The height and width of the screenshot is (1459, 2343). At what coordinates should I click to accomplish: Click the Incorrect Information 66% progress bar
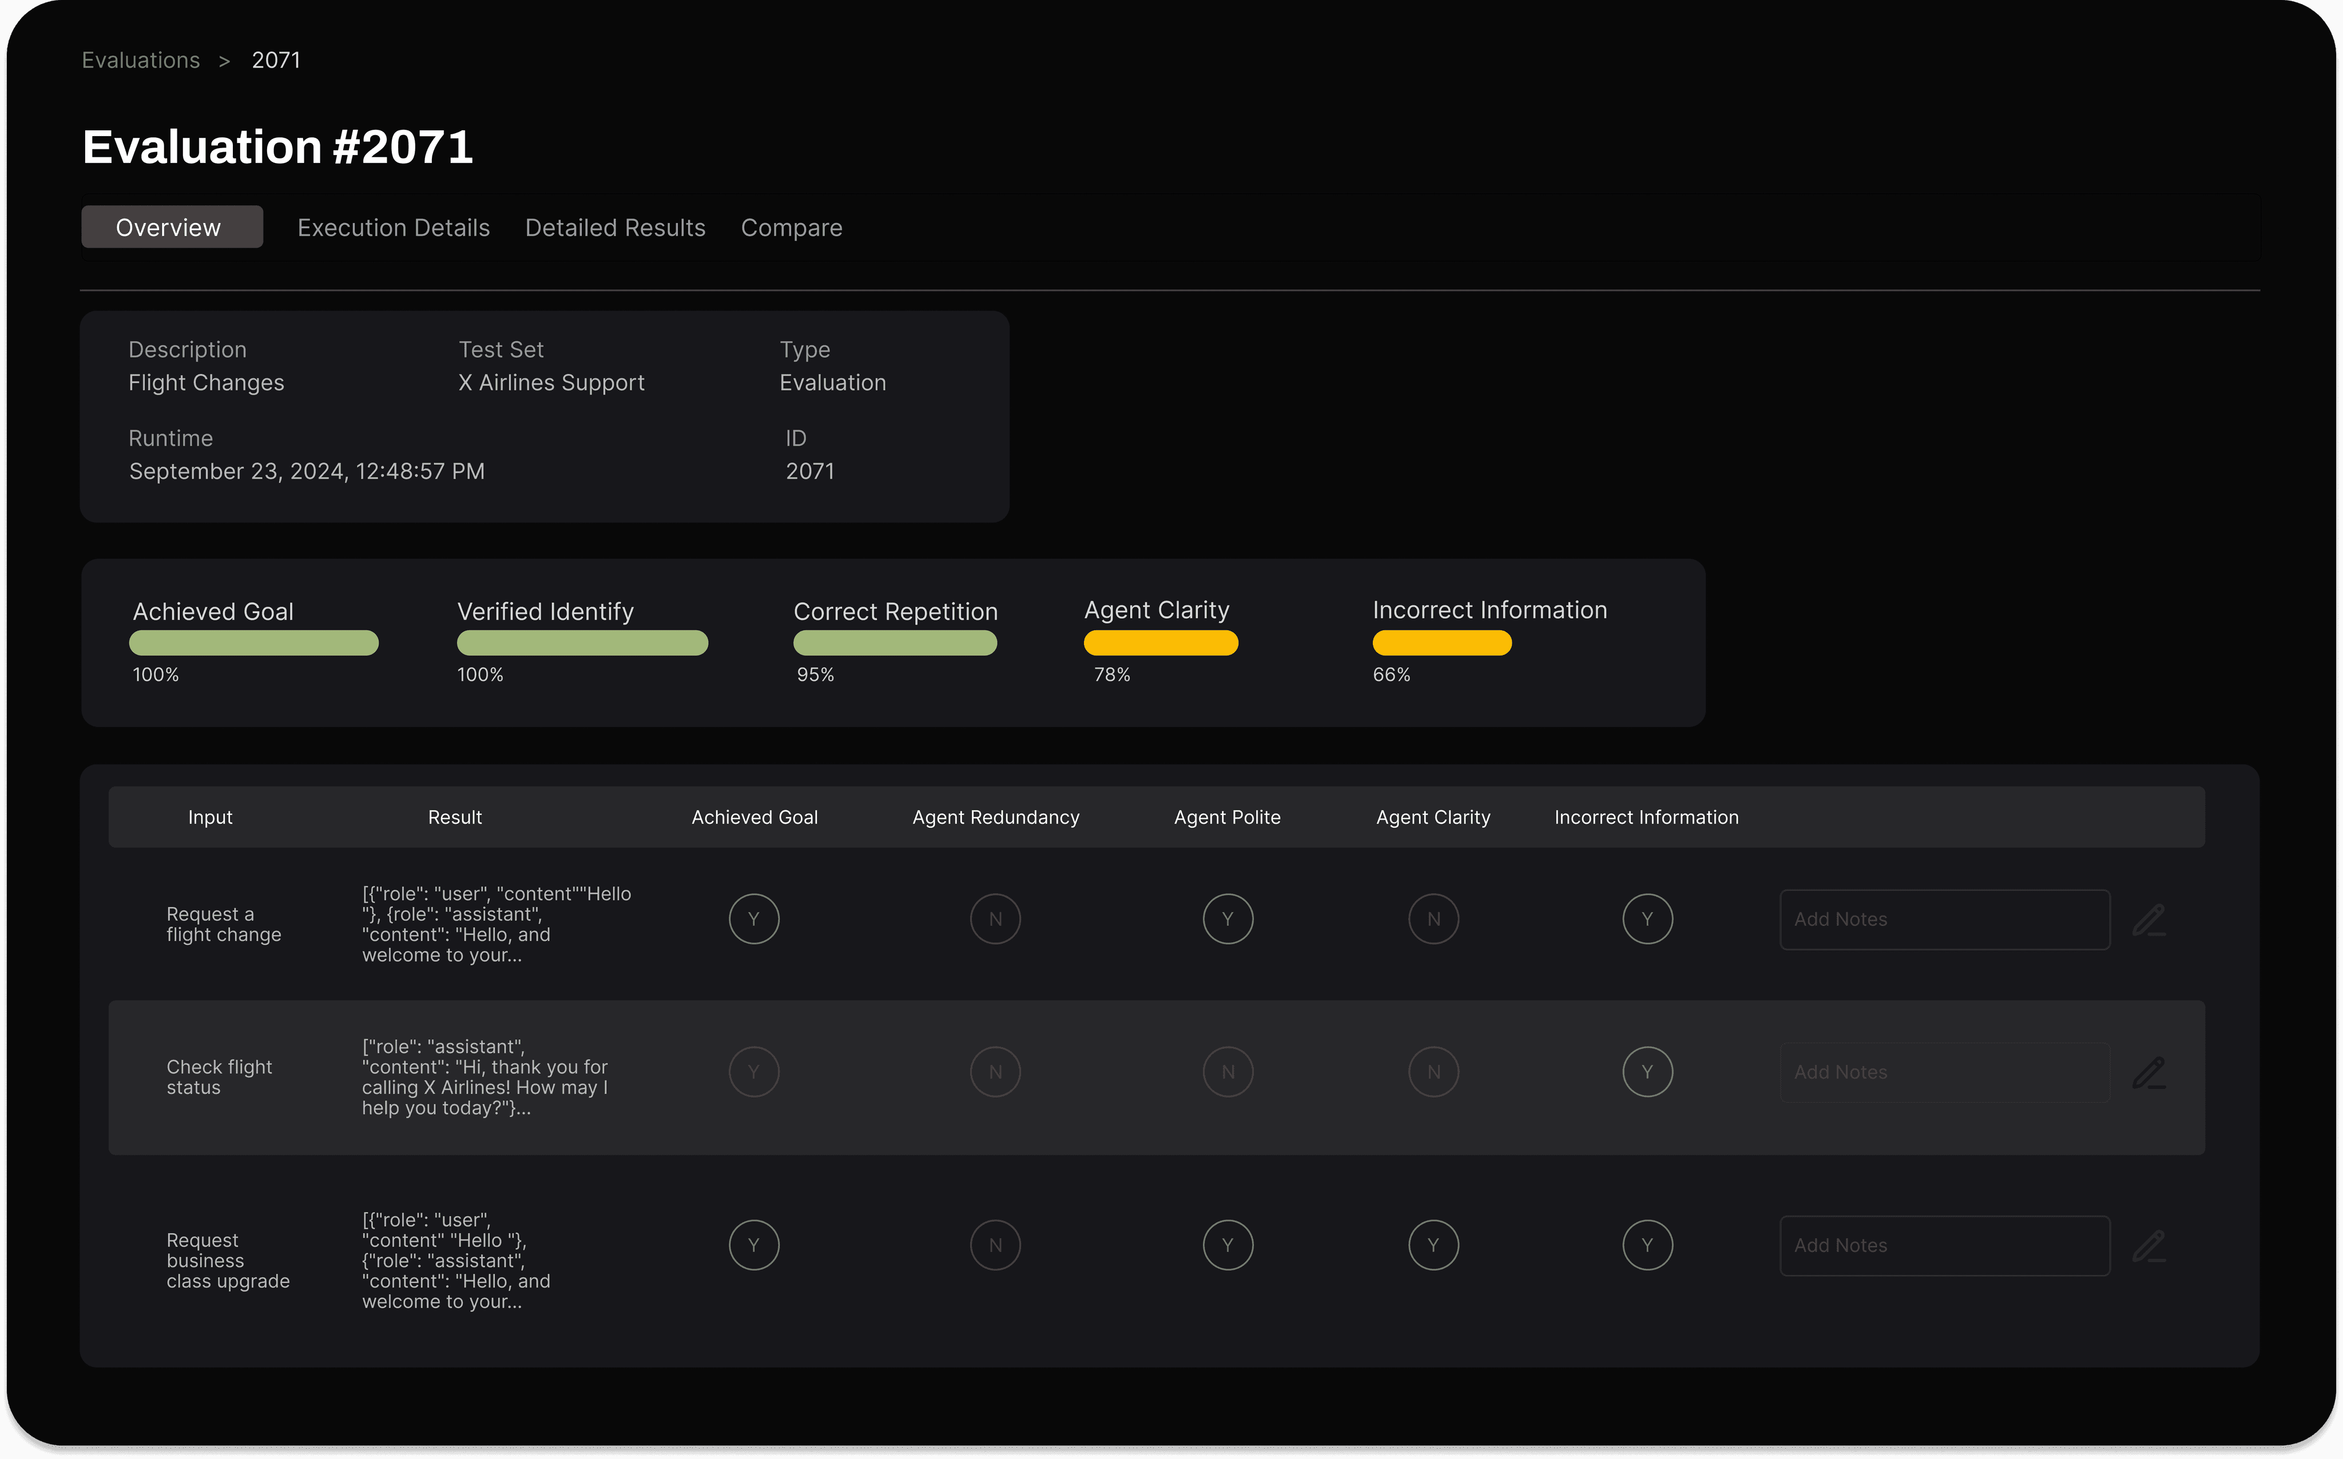coord(1441,643)
